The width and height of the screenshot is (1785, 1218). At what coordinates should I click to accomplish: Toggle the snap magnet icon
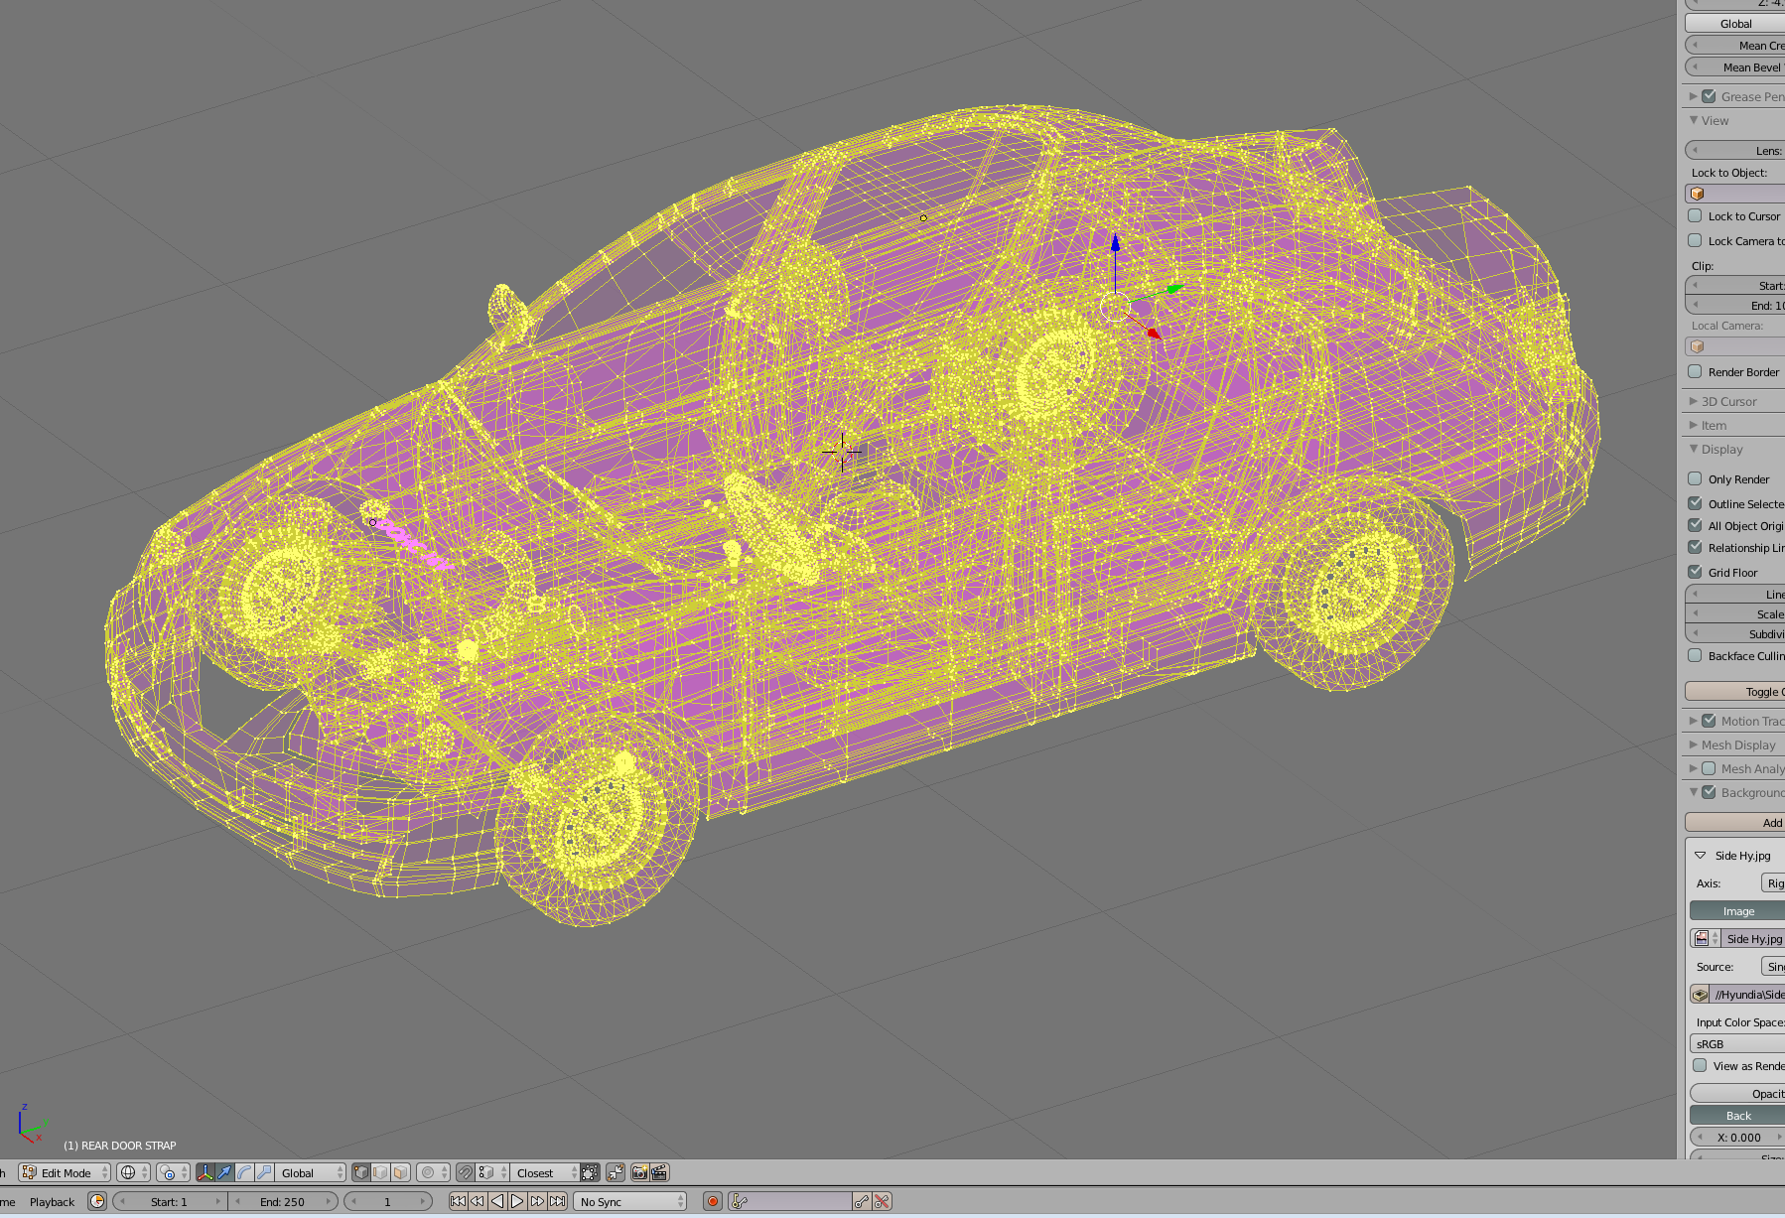tap(466, 1172)
